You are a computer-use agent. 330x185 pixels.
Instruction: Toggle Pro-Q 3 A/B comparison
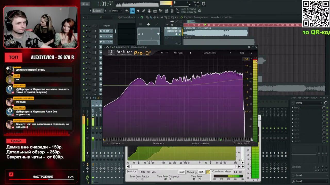coord(175,53)
